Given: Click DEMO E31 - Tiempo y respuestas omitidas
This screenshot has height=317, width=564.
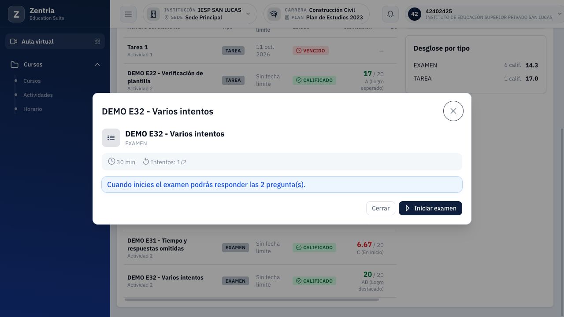Looking at the screenshot, I should pos(157,244).
